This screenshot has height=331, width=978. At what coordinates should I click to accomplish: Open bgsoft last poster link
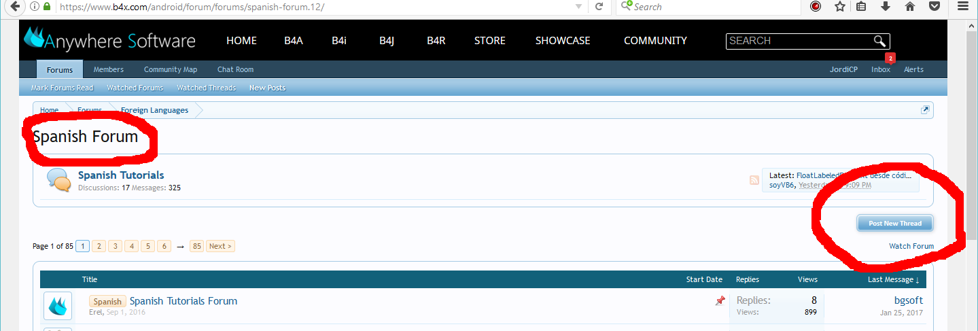point(909,300)
